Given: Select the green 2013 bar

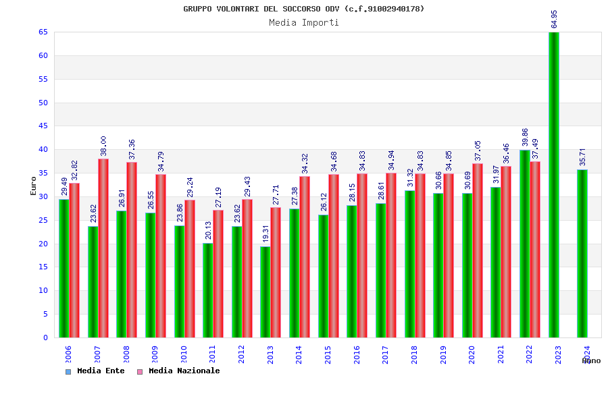Looking at the screenshot, I should 265,292.
